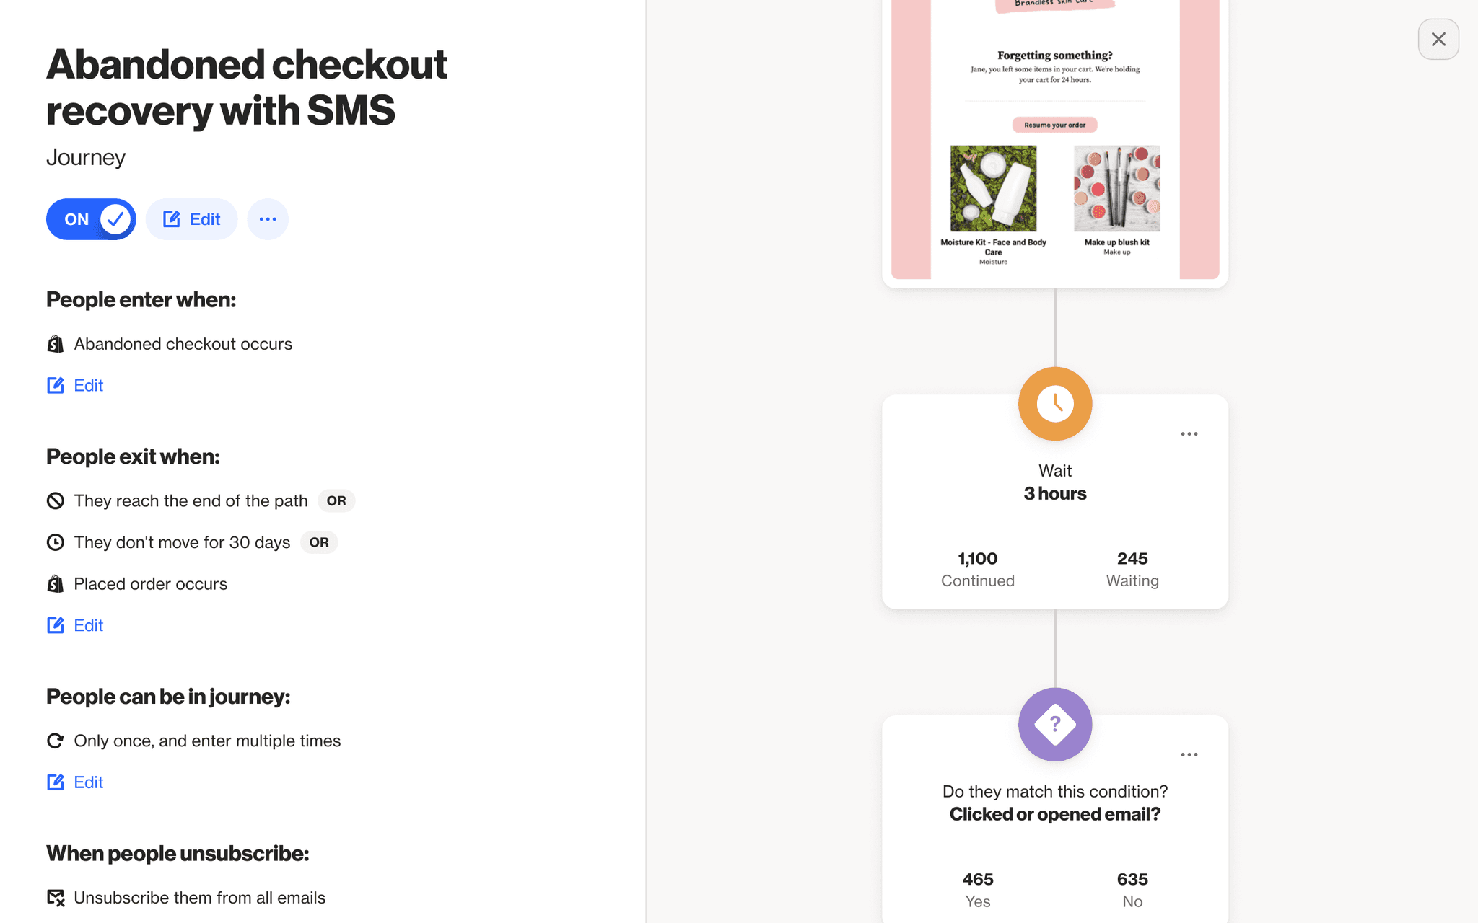Click the Moisture Kit product thumbnail
The image size is (1478, 923).
tap(994, 188)
